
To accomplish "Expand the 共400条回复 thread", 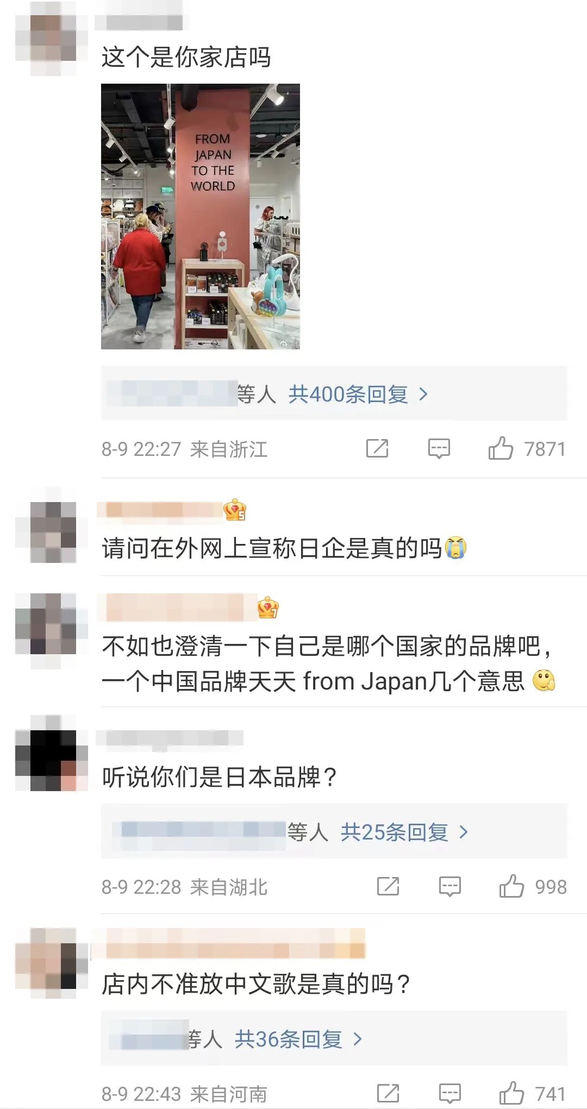I will click(x=358, y=394).
